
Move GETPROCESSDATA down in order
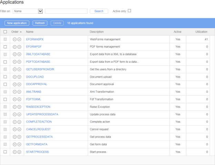click(x=19, y=137)
